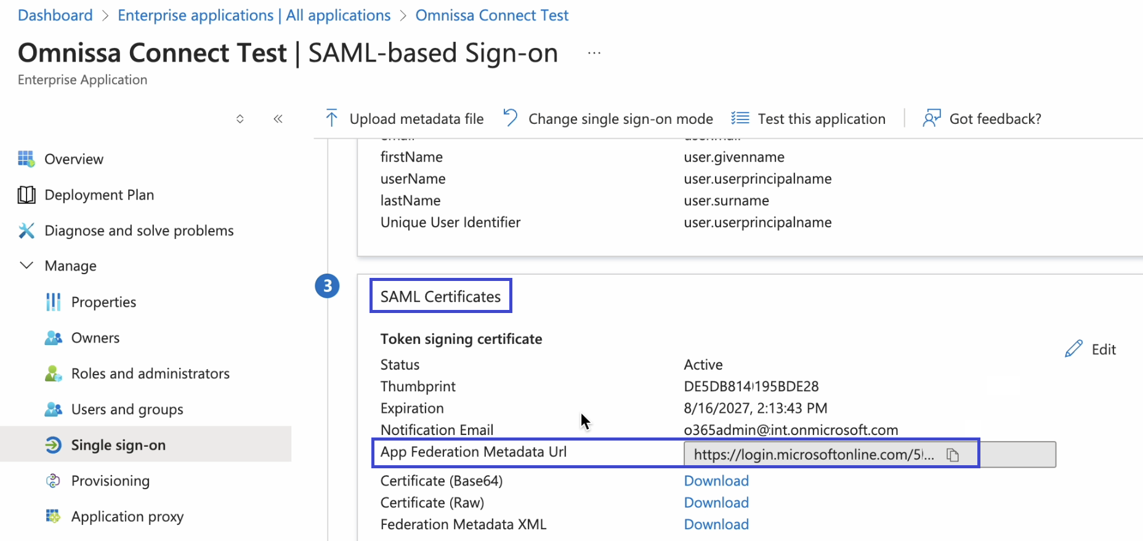
Task: Click the user.surname claim value
Action: pos(726,201)
